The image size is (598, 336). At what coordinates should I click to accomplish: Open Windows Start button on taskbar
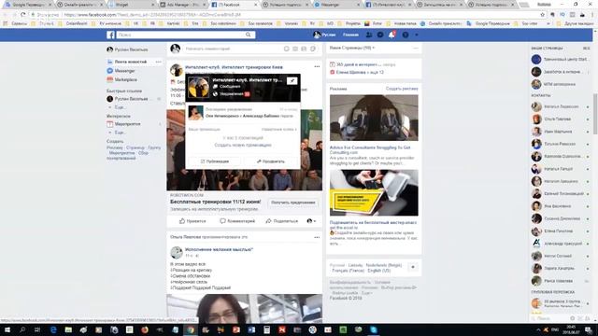tap(7, 329)
